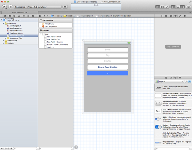Select ViewController.m file
192x150 pixels.
point(16,33)
